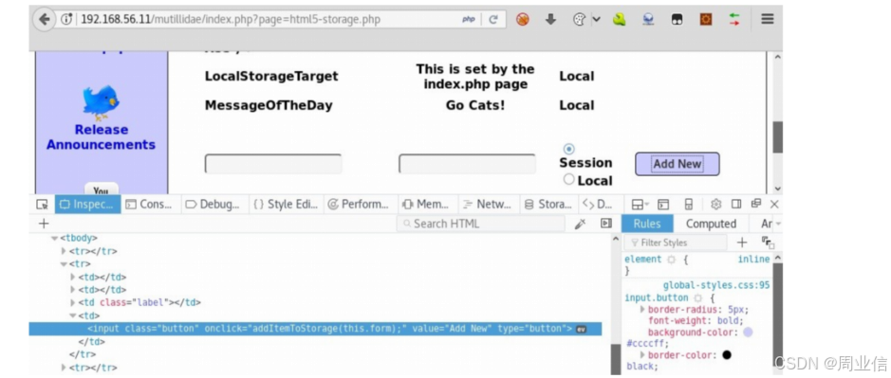Open the border-color black swatch
Viewport: 891px width, 378px height.
(x=726, y=354)
